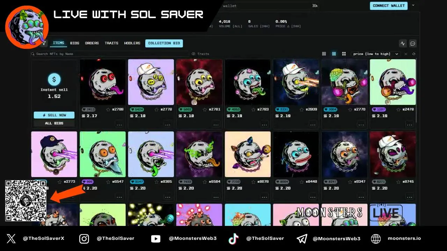Open the filter funnel icon
The image size is (447, 251).
44,43
